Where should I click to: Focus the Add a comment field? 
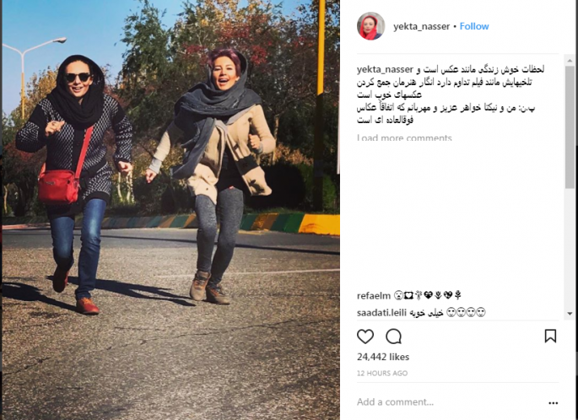click(x=451, y=402)
